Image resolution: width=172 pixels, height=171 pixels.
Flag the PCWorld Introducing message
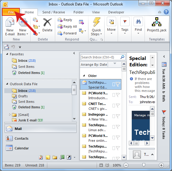click(118, 95)
